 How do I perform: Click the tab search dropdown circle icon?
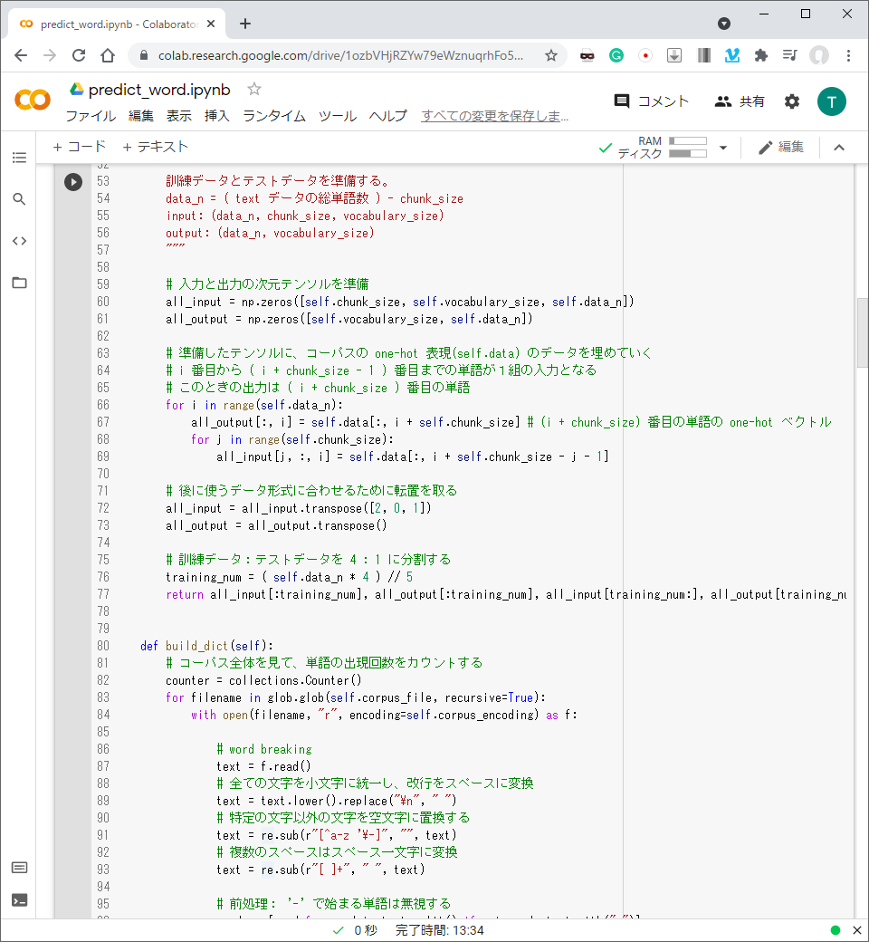[x=724, y=24]
